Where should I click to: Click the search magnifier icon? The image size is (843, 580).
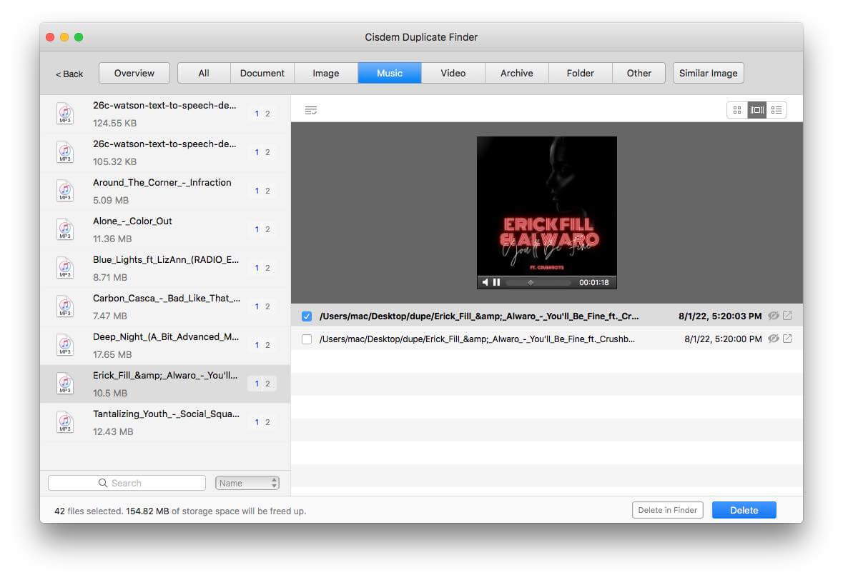103,483
